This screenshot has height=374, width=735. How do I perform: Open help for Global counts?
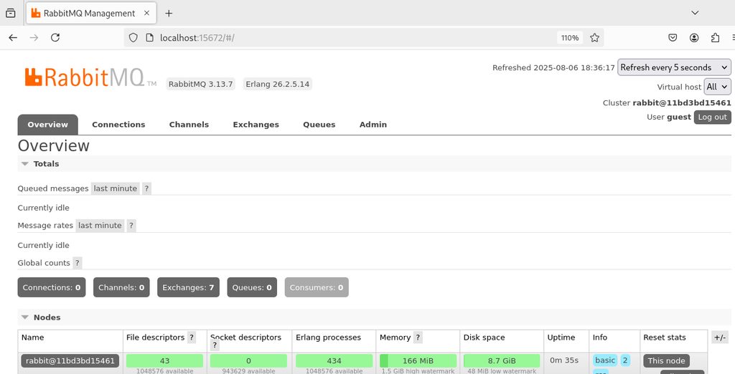78,263
